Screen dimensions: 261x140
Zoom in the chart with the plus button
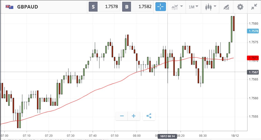click(134, 116)
